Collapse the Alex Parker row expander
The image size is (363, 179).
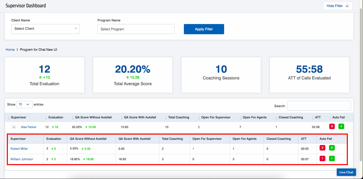pos(14,127)
